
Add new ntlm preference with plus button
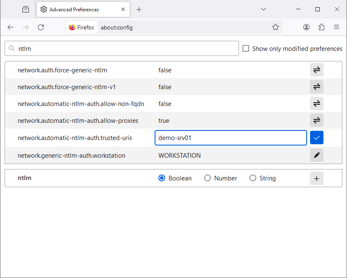point(316,178)
